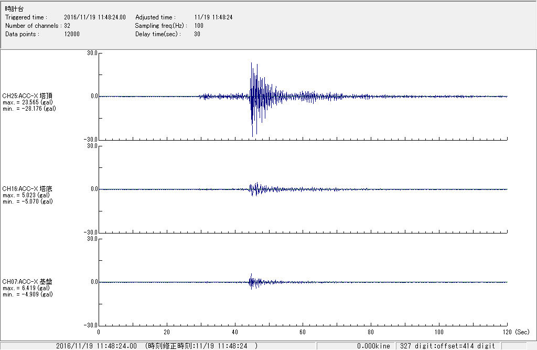The height and width of the screenshot is (350, 537).
Task: Select the CH16:ACC-X 塔底 channel label
Action: [x=27, y=189]
